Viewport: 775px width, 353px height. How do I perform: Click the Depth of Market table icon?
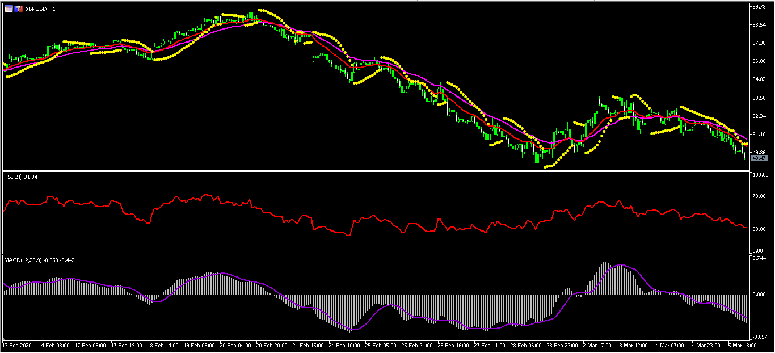tap(9, 9)
